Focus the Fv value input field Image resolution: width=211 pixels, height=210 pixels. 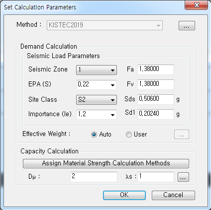tap(156, 84)
